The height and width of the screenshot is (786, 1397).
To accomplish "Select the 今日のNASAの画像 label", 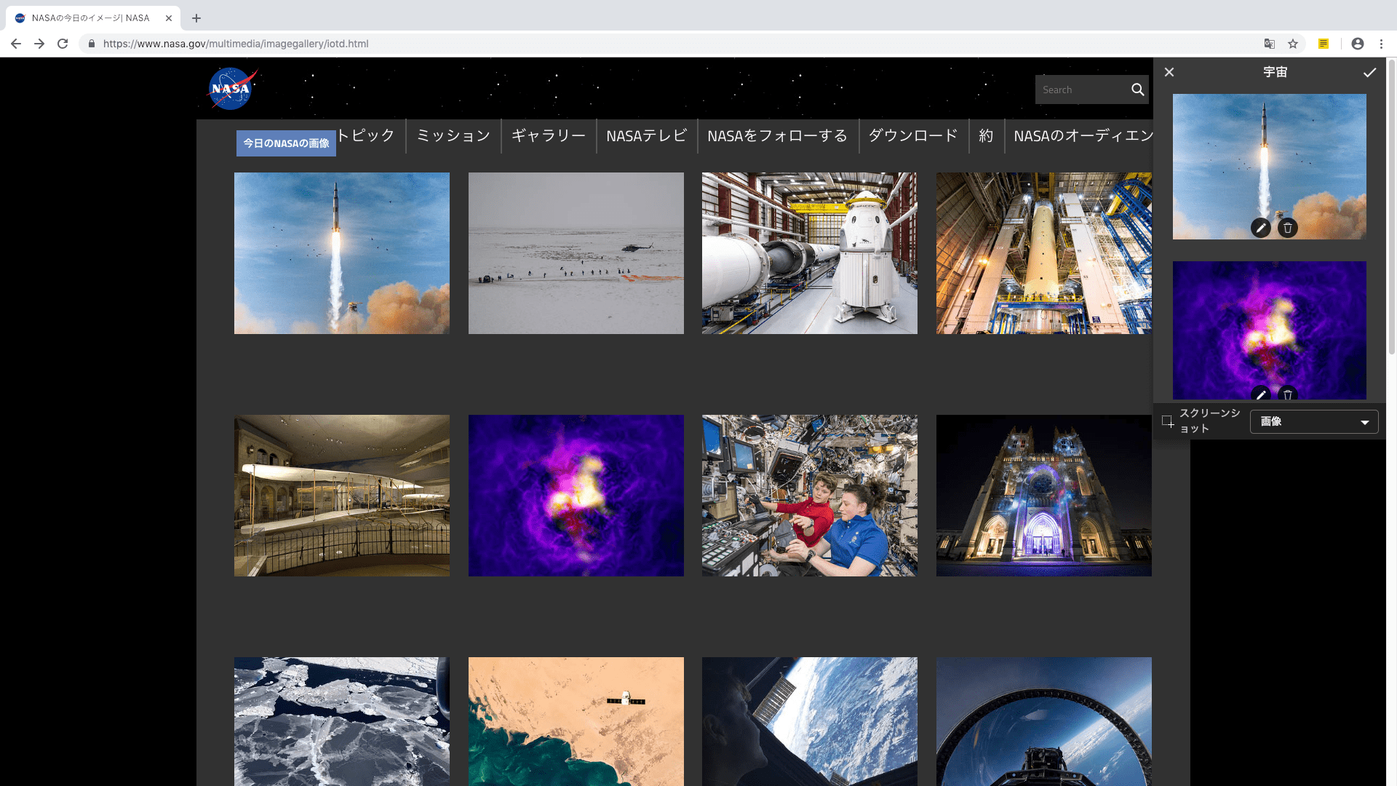I will (x=286, y=143).
